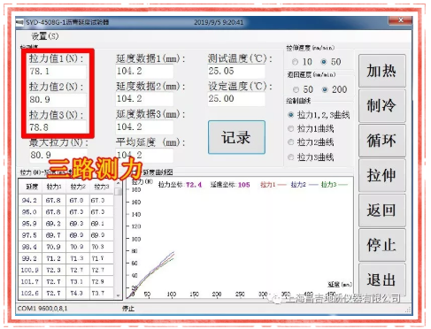The image size is (431, 329).
Task: Choose the 拉力3曲线 curve option
Action: [x=291, y=157]
